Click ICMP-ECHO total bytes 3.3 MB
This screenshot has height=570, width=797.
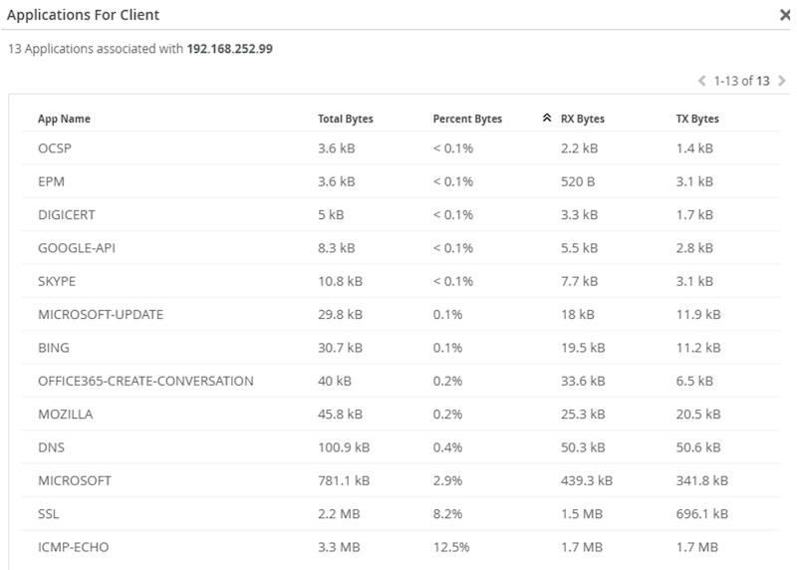pyautogui.click(x=339, y=547)
